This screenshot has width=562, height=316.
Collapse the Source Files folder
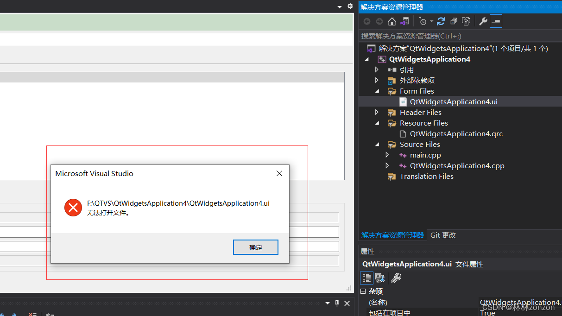(377, 144)
